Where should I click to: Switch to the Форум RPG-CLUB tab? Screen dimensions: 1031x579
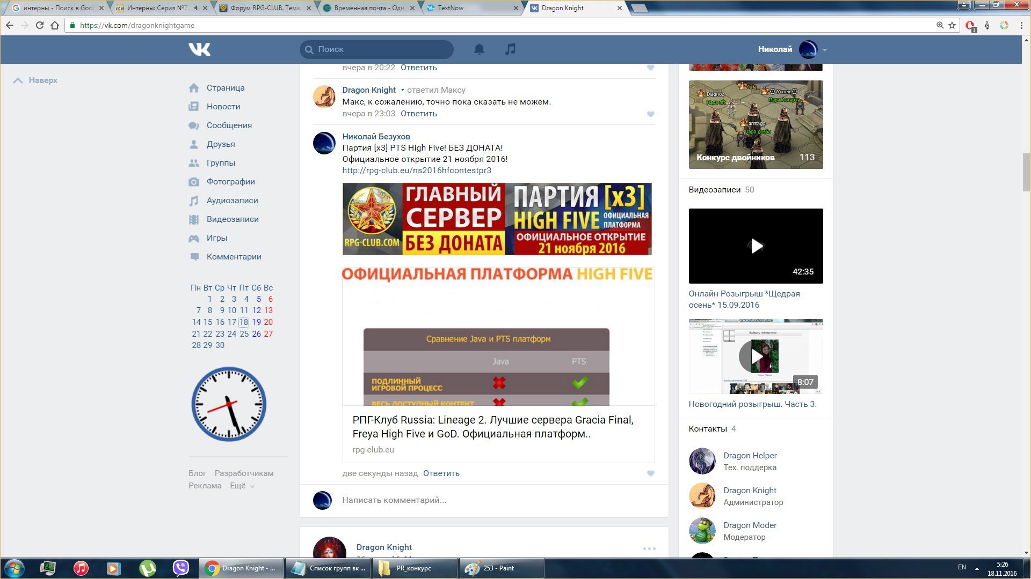(264, 8)
